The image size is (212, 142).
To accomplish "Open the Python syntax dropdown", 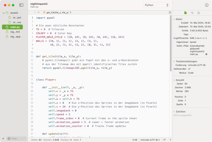I will pos(157,5).
